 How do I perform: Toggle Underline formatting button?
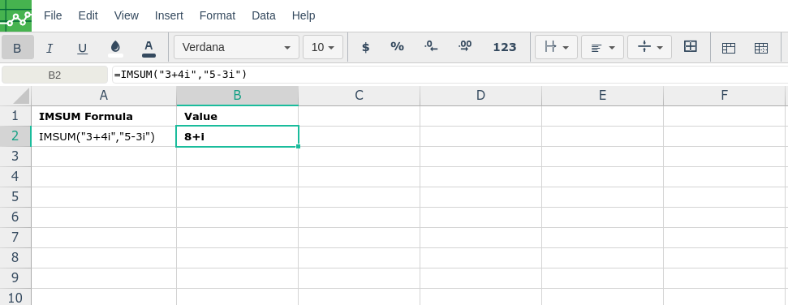[x=83, y=48]
